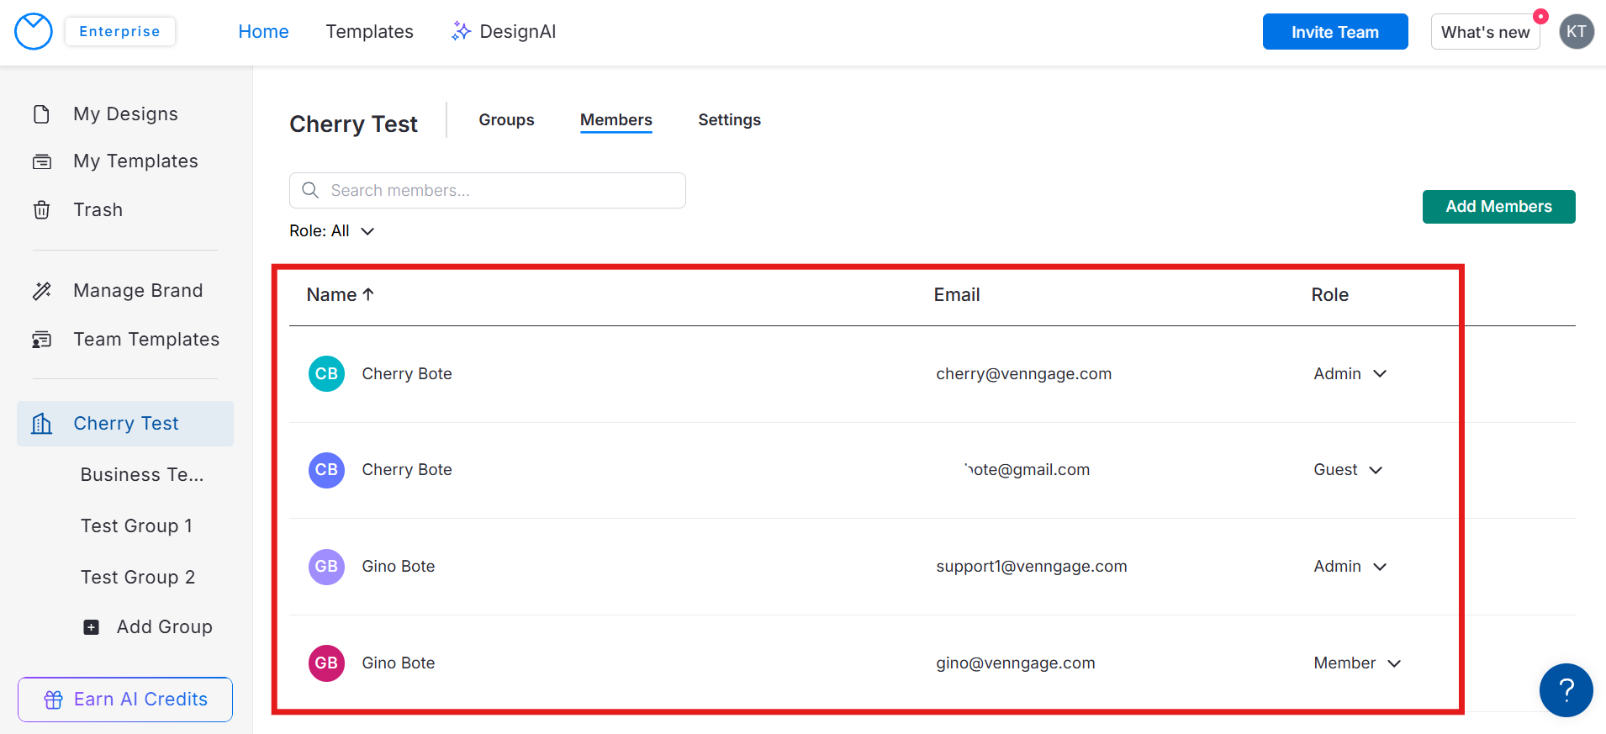Screen dimensions: 1606x734
Task: Click into the Search members field
Action: pyautogui.click(x=487, y=190)
